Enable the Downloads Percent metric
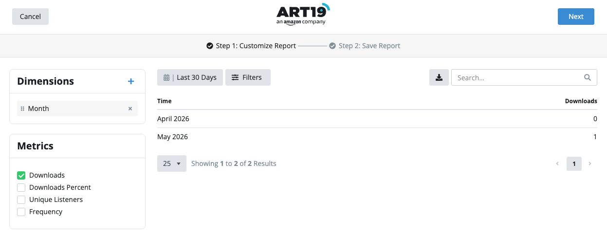This screenshot has height=237, width=607. tap(21, 187)
